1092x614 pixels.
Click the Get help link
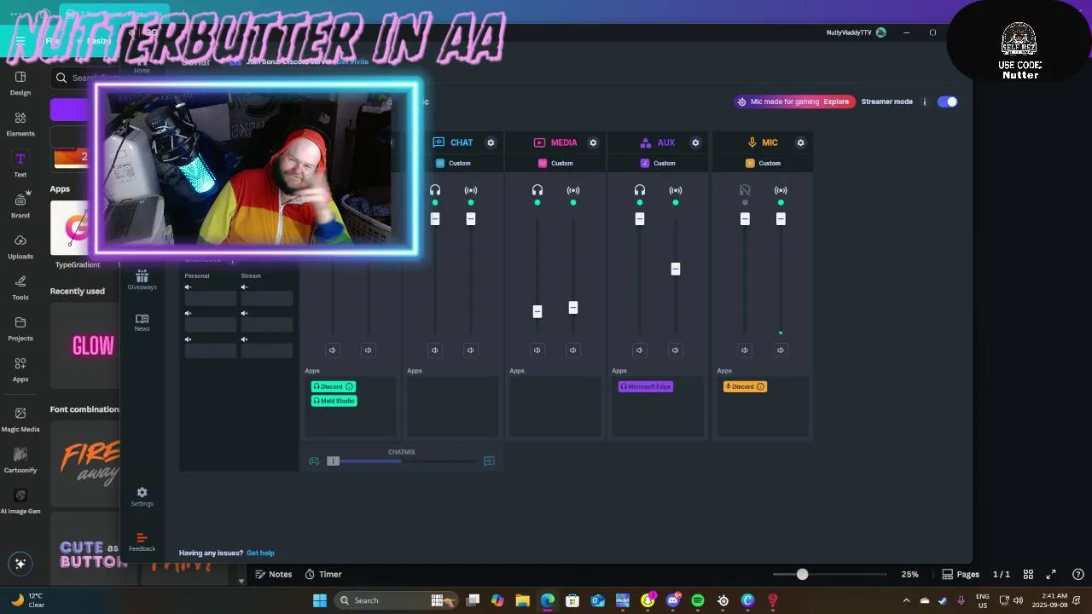coord(260,553)
